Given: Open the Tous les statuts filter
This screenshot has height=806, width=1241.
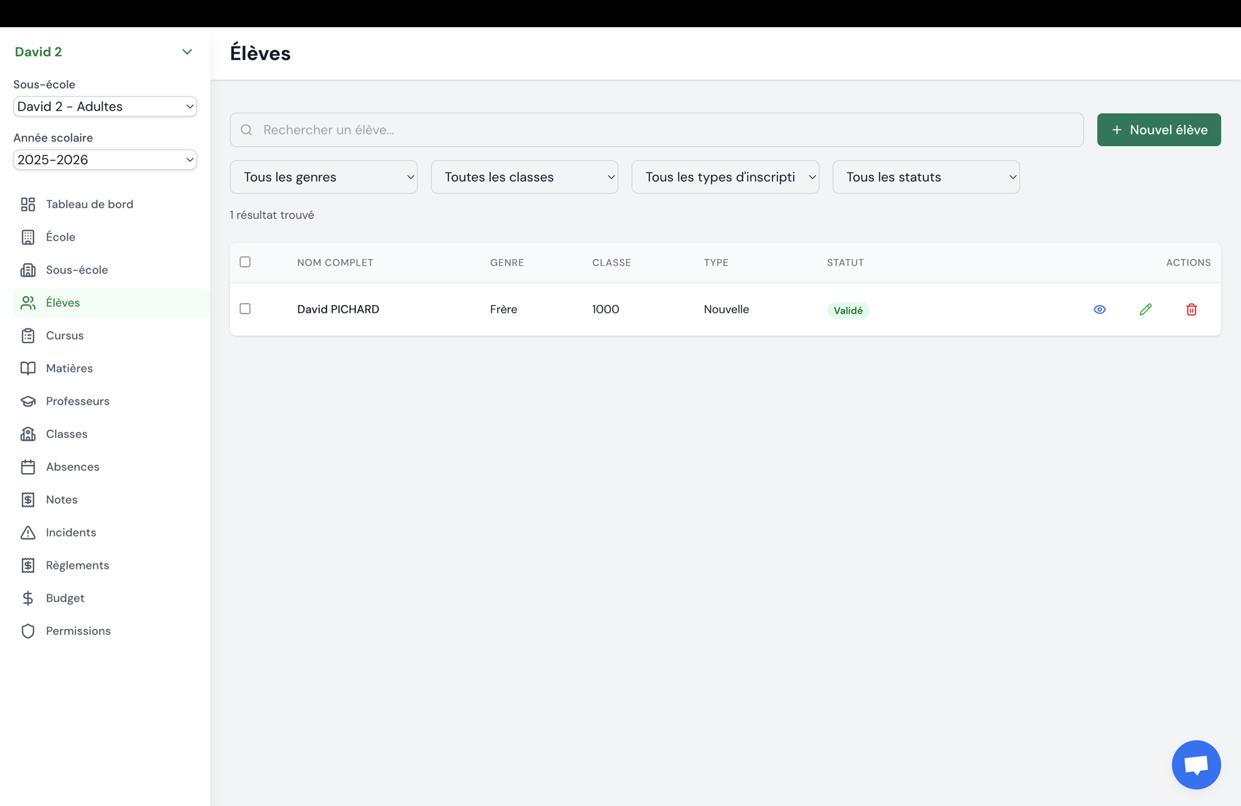Looking at the screenshot, I should click(926, 177).
